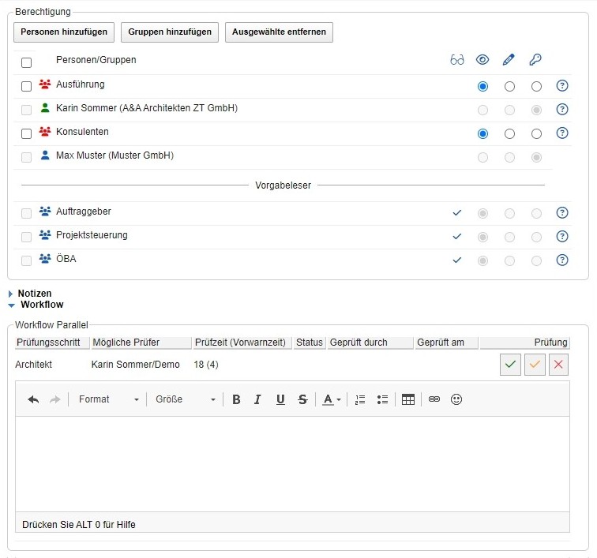Toggle bold formatting in editor
This screenshot has width=597, height=558.
click(236, 399)
